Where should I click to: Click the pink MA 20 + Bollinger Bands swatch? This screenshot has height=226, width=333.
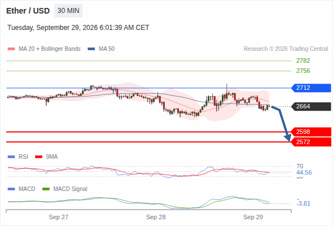[x=11, y=49]
